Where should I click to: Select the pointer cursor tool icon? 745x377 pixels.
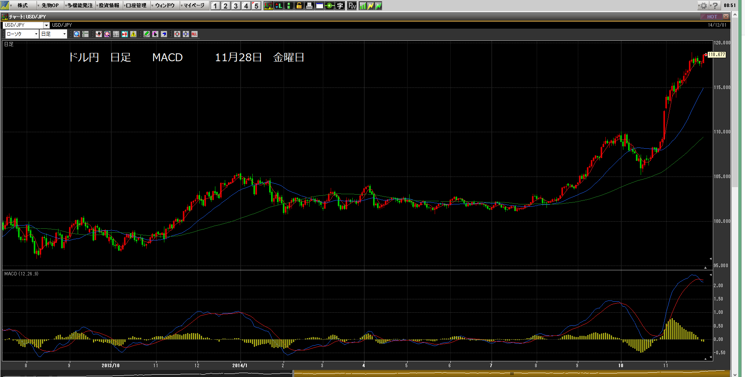point(155,34)
